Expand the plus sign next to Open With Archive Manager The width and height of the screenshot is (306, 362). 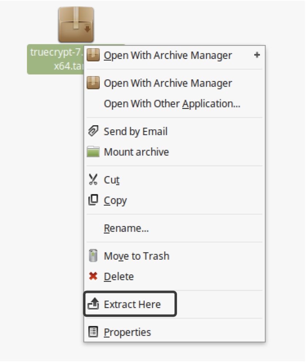[257, 55]
